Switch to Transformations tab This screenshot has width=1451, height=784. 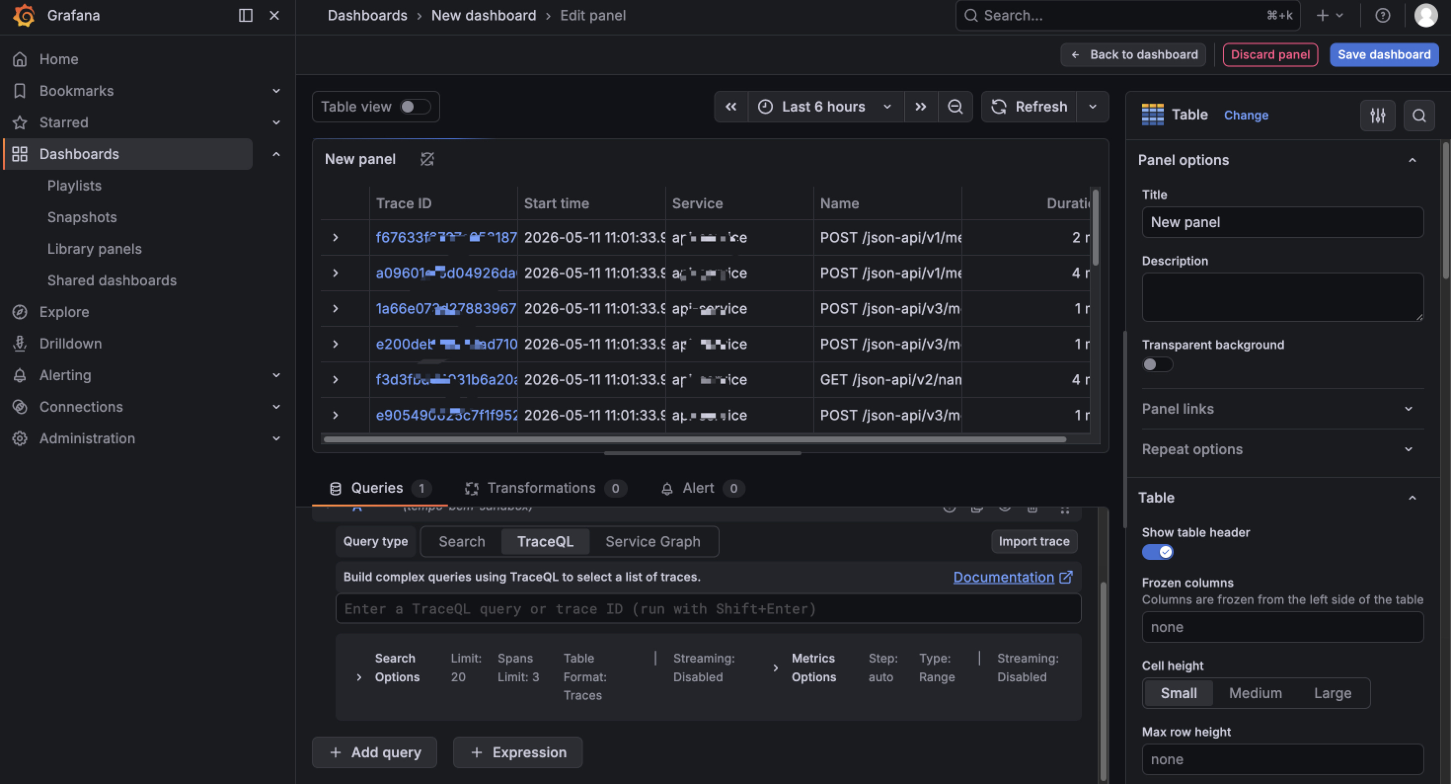click(545, 488)
